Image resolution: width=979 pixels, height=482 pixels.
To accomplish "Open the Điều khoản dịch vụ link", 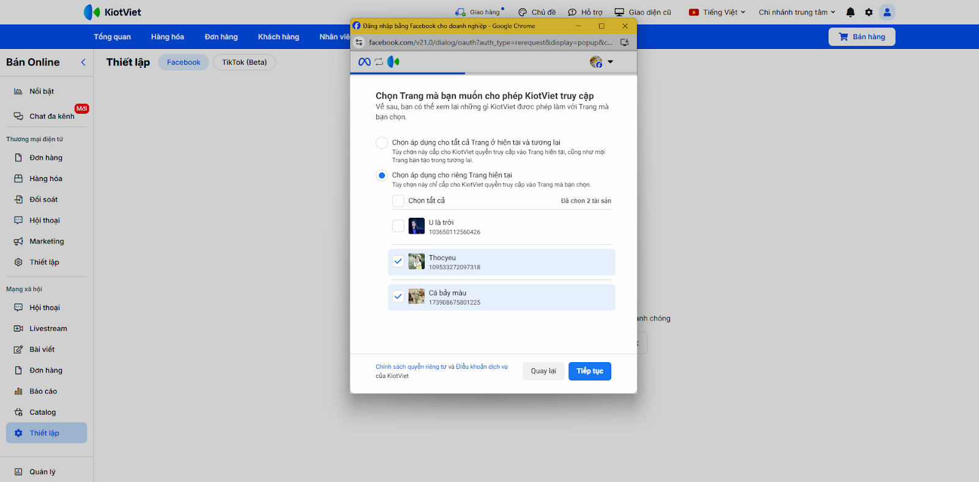I will point(482,367).
